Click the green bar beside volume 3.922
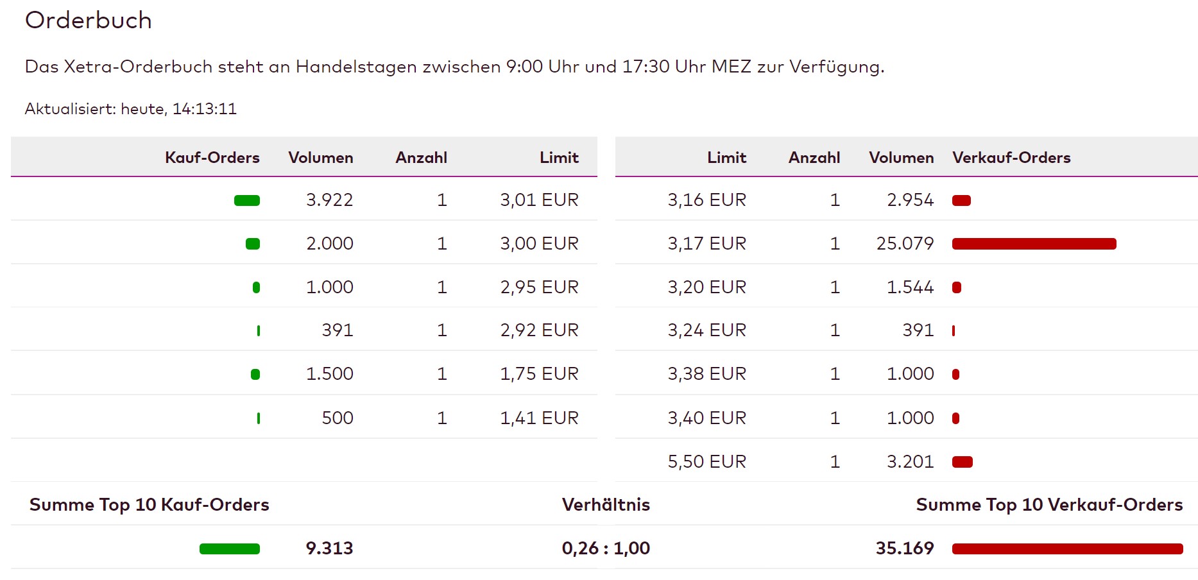The width and height of the screenshot is (1198, 580). pos(247,201)
